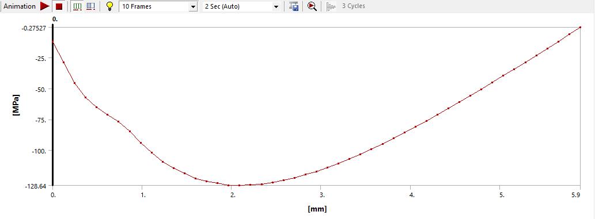Export animation video file icon
Viewport: 595px width, 219px height.
click(294, 6)
